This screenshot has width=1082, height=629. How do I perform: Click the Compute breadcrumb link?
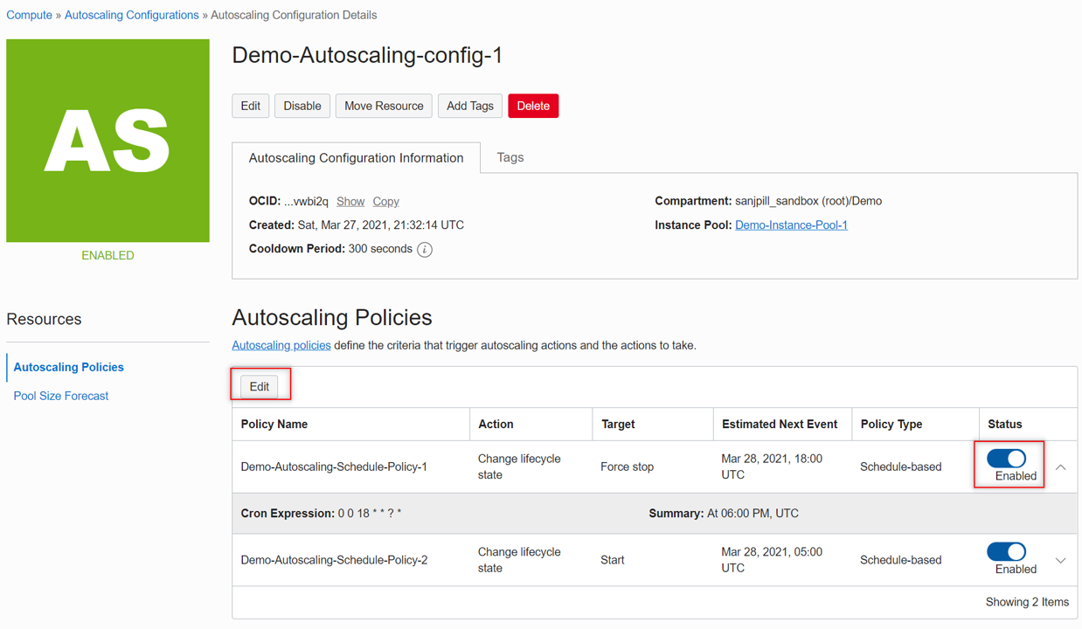click(29, 14)
